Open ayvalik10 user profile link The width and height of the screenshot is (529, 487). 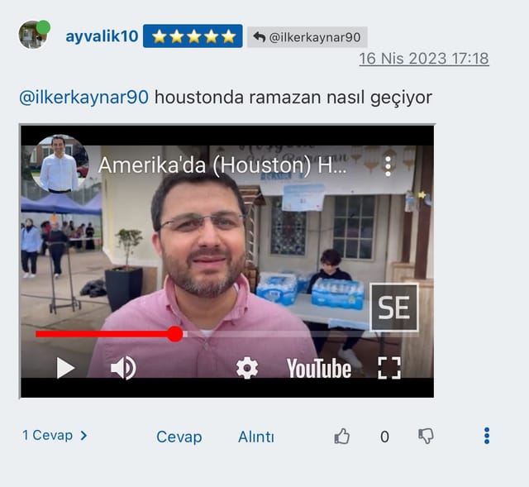coord(102,36)
